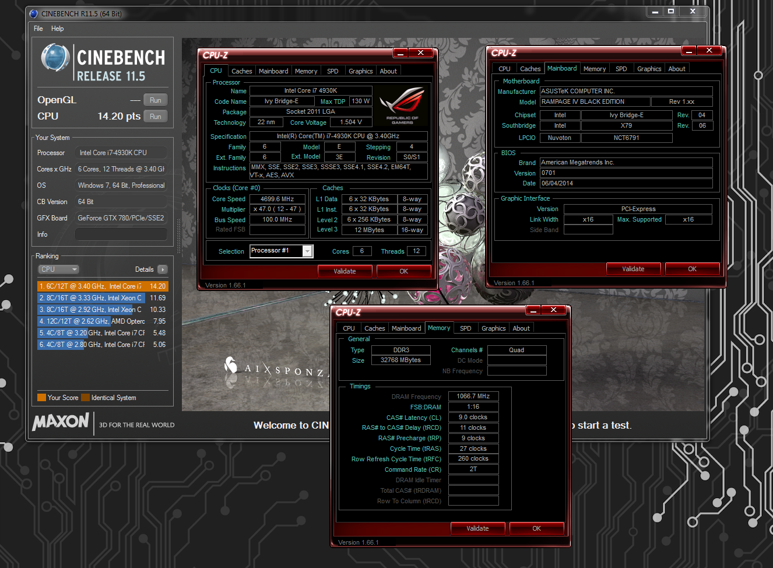Switch to Mainboard tab in first CPU-Z window

coord(273,71)
